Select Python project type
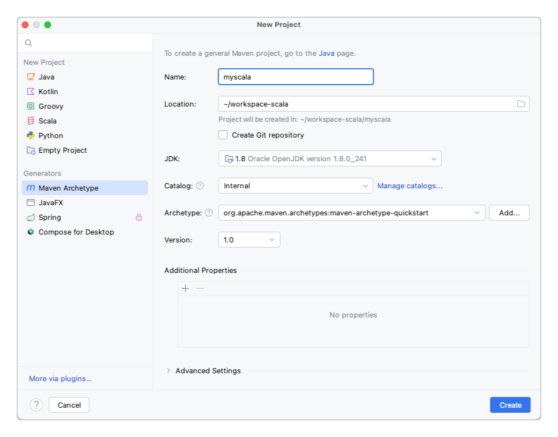The height and width of the screenshot is (437, 558). coord(85,135)
